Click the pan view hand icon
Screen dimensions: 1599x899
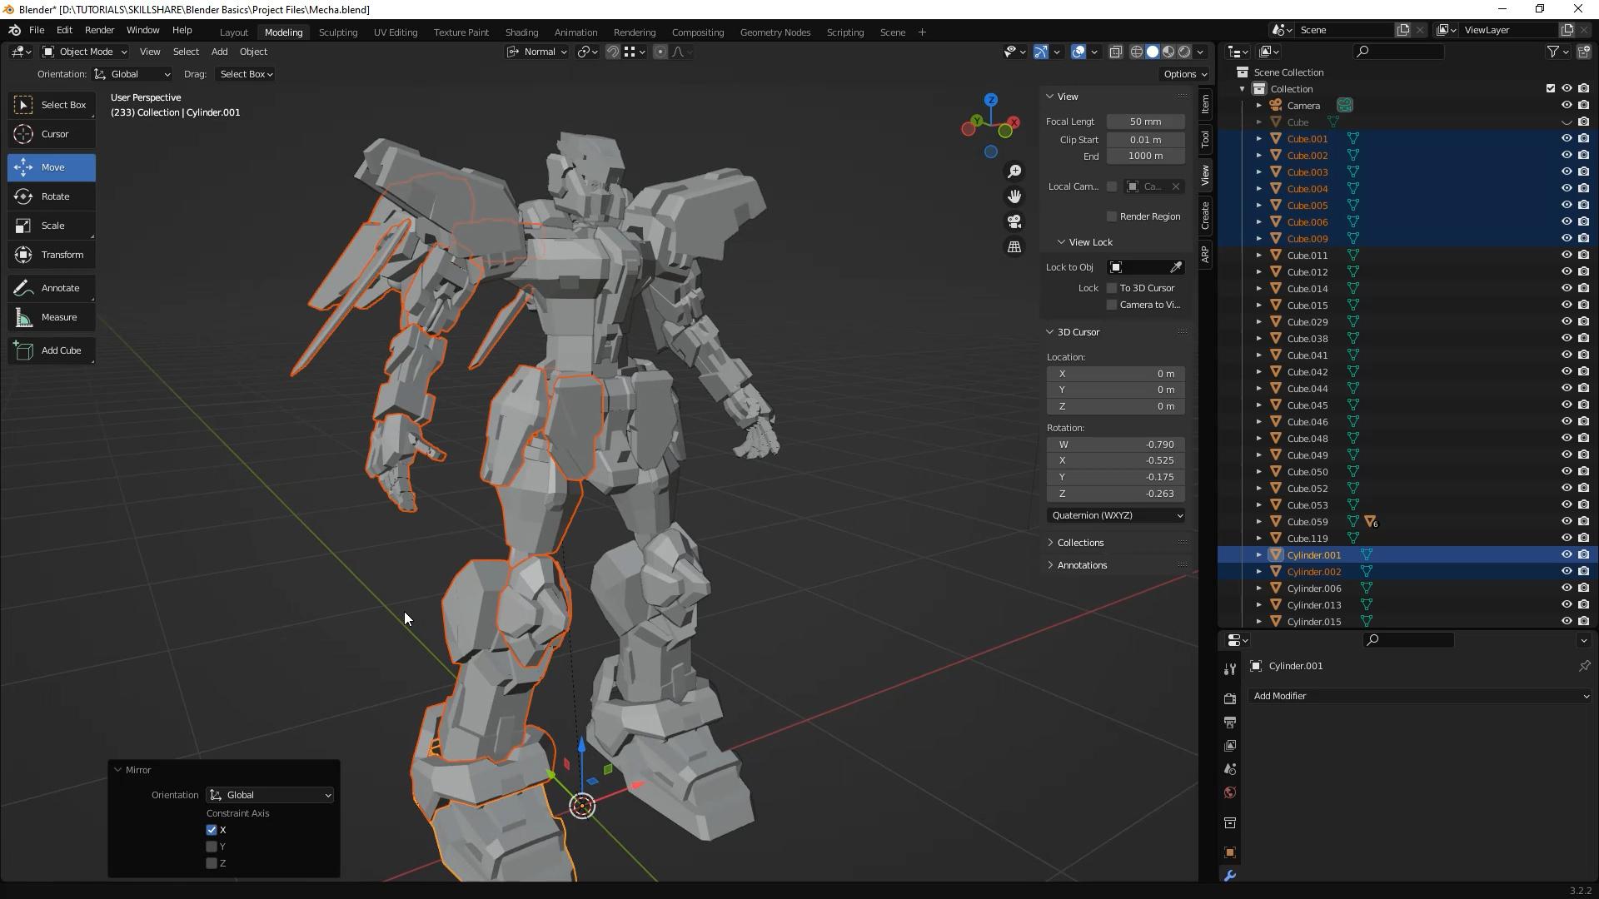coord(1014,196)
